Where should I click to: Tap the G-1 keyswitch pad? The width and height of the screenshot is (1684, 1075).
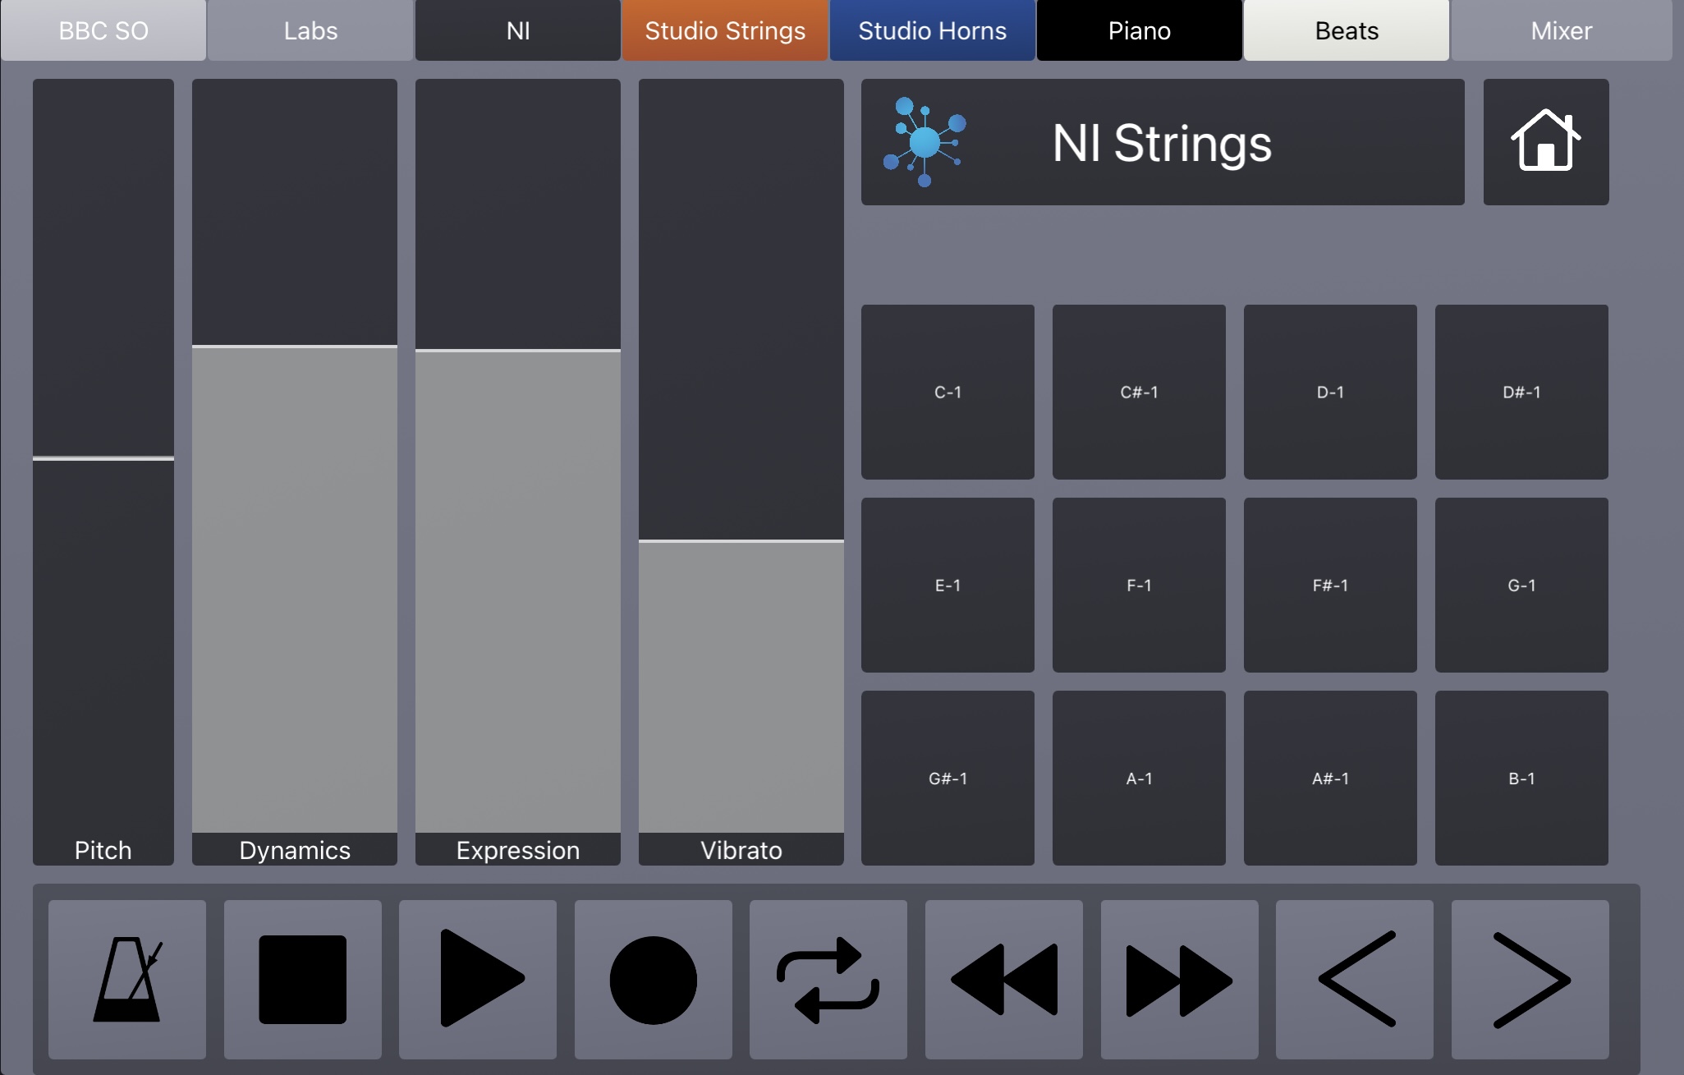pyautogui.click(x=1521, y=585)
